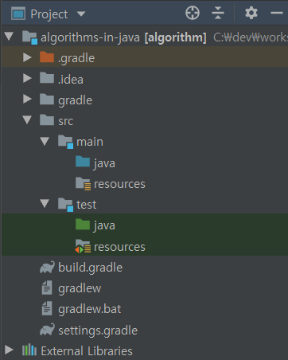Click the blue java sources folder icon

click(83, 162)
